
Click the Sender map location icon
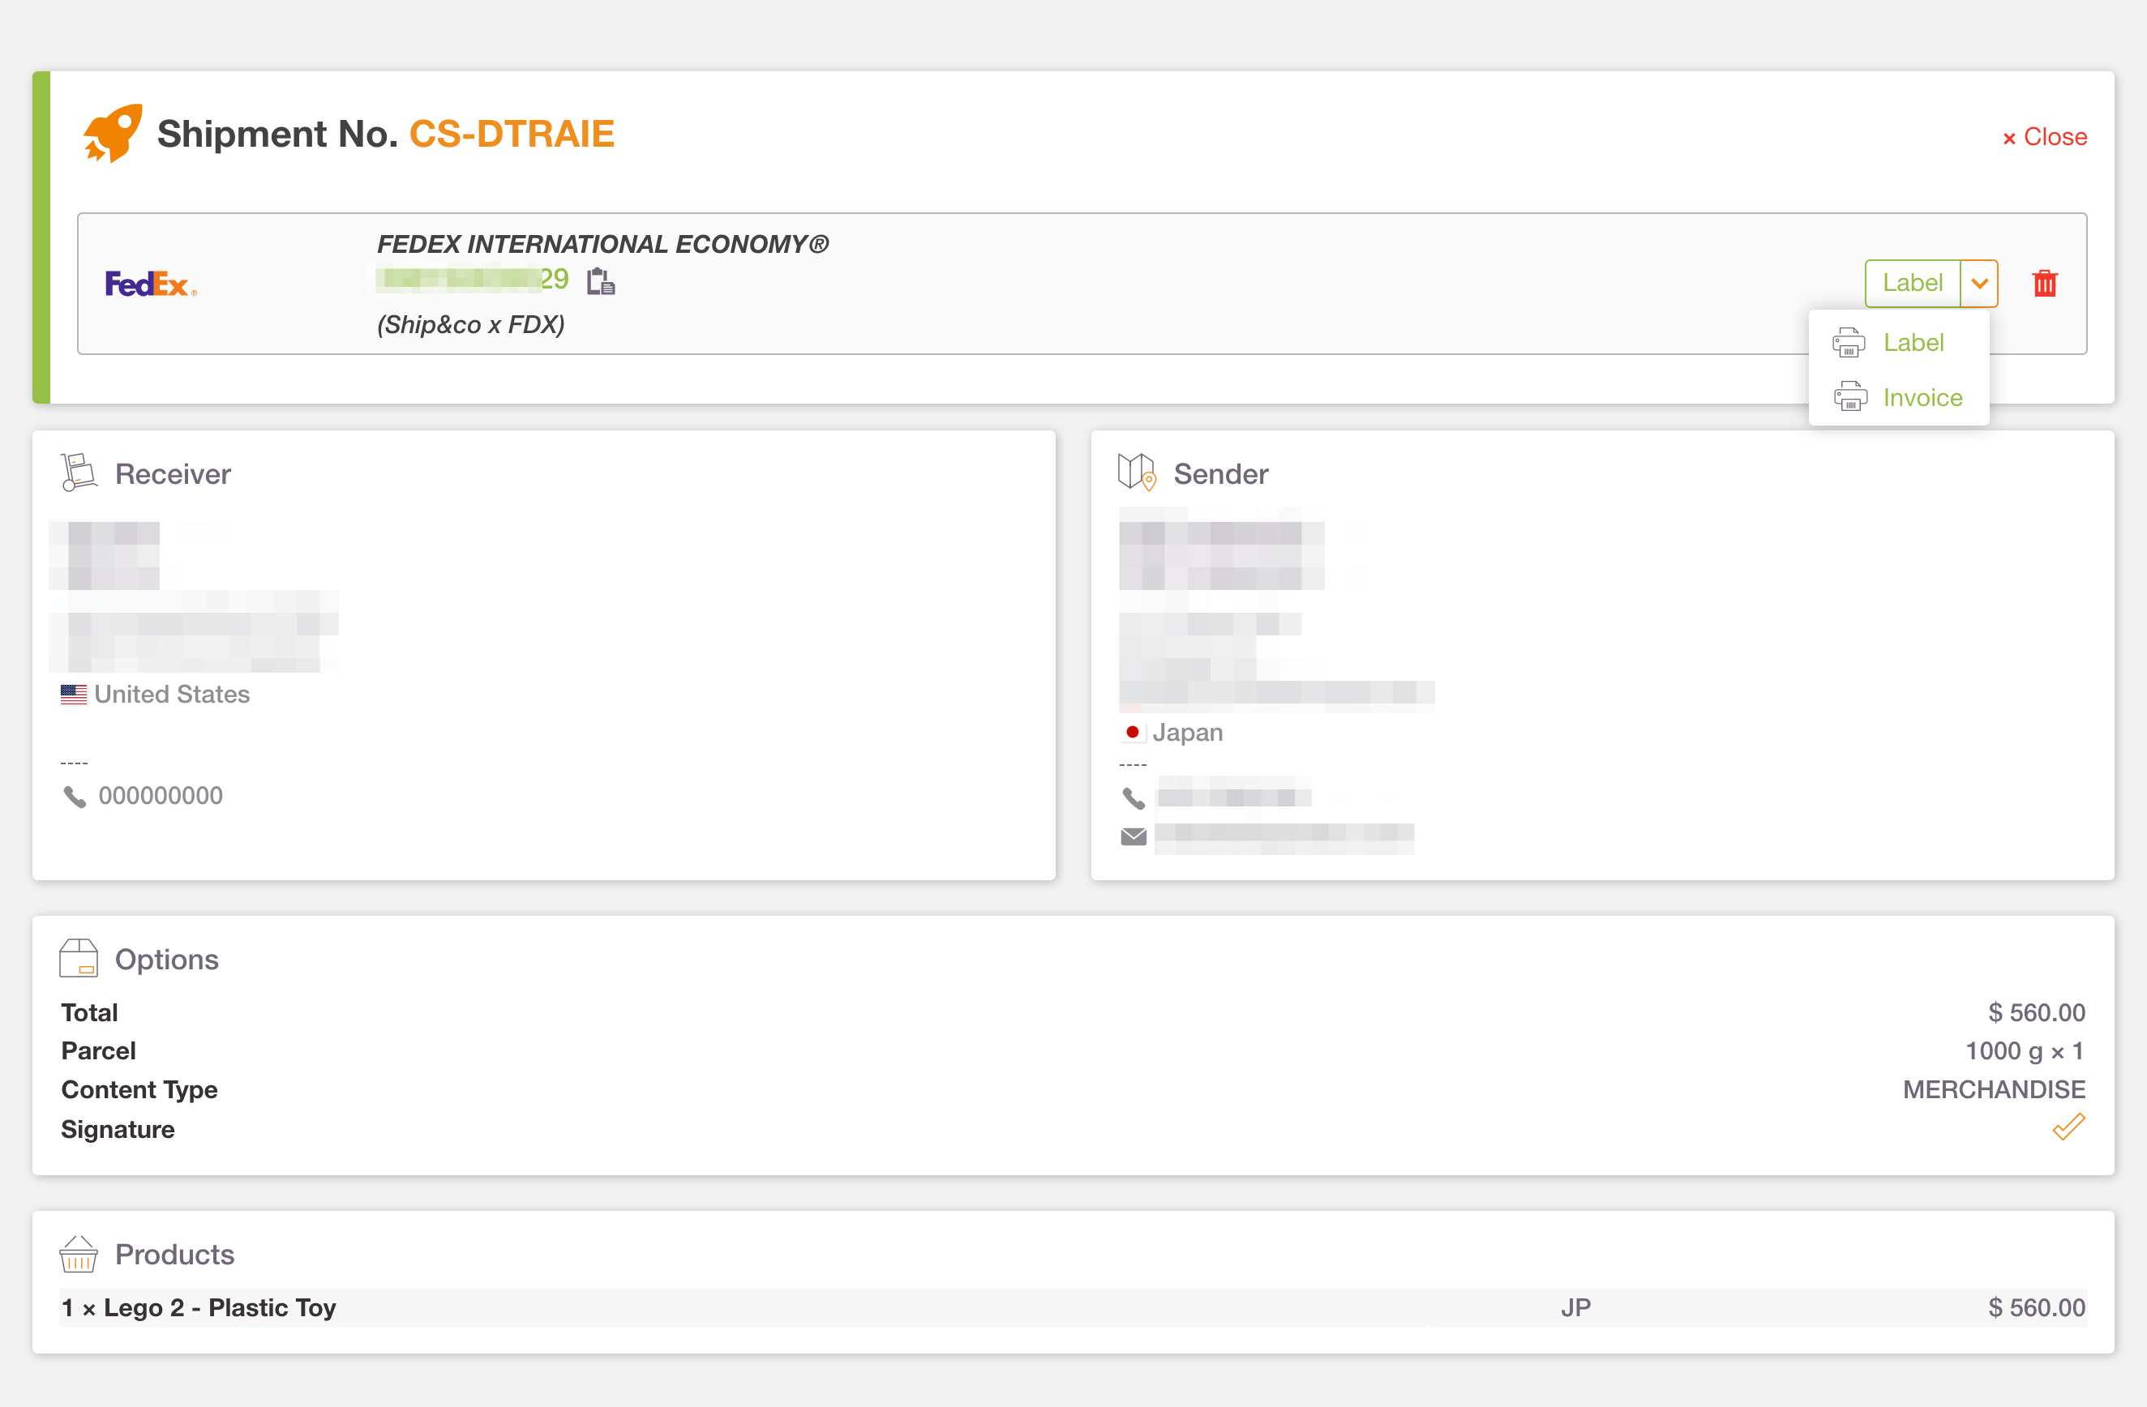(x=1136, y=472)
